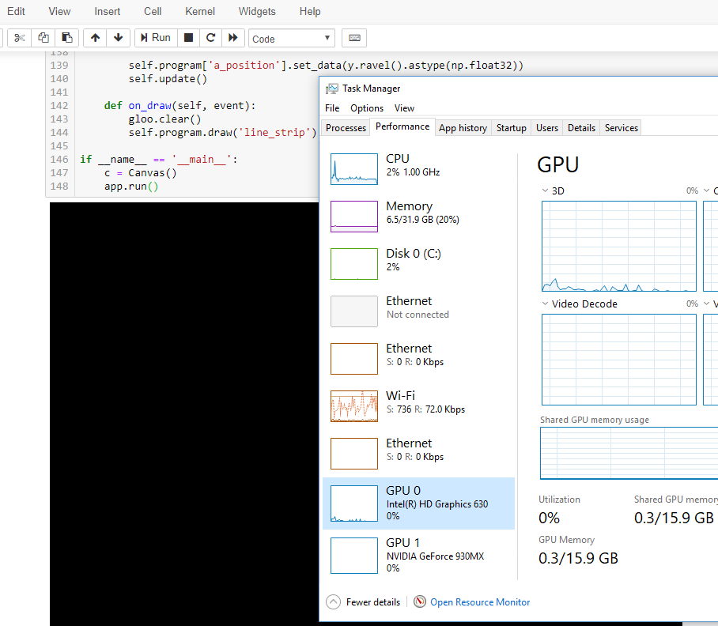Paste cell below using toolbar icon
The width and height of the screenshot is (718, 626).
[x=66, y=37]
